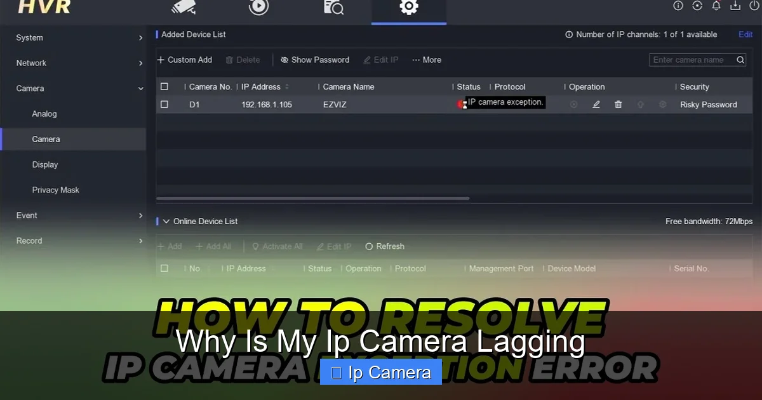Click the HVR logo
This screenshot has width=762, height=400.
click(44, 7)
